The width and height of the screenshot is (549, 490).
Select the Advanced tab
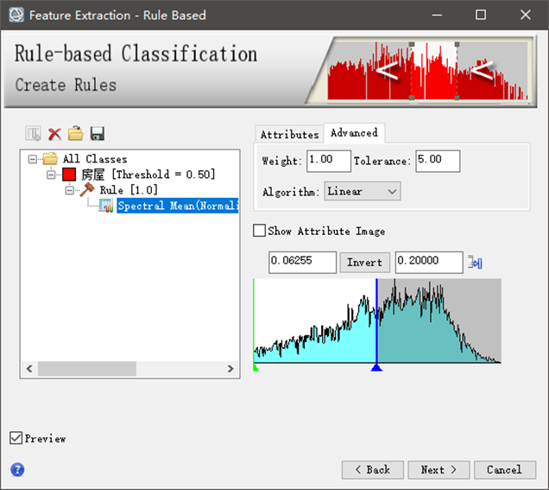354,133
